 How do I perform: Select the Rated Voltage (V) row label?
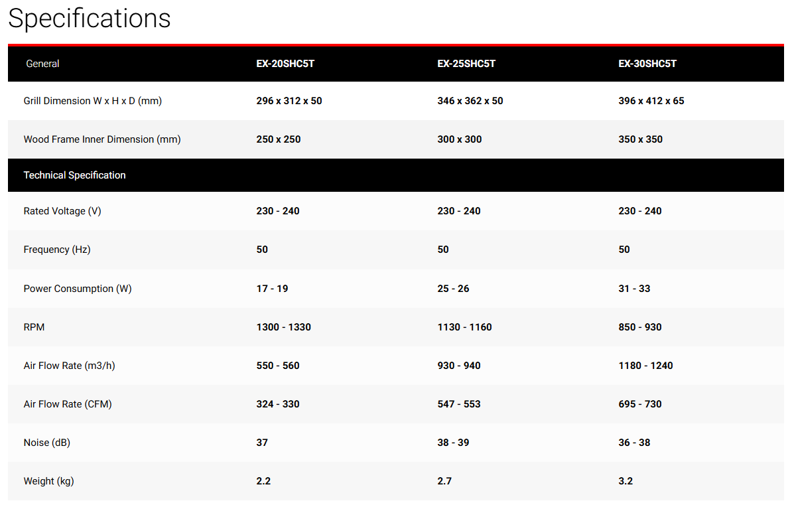click(x=62, y=211)
